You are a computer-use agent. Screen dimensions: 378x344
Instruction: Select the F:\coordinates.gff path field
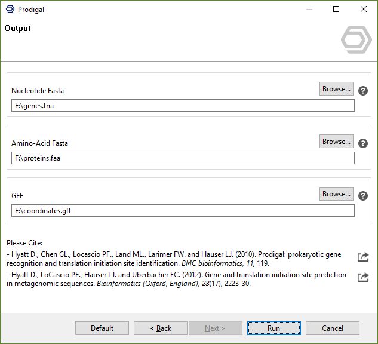click(x=183, y=211)
